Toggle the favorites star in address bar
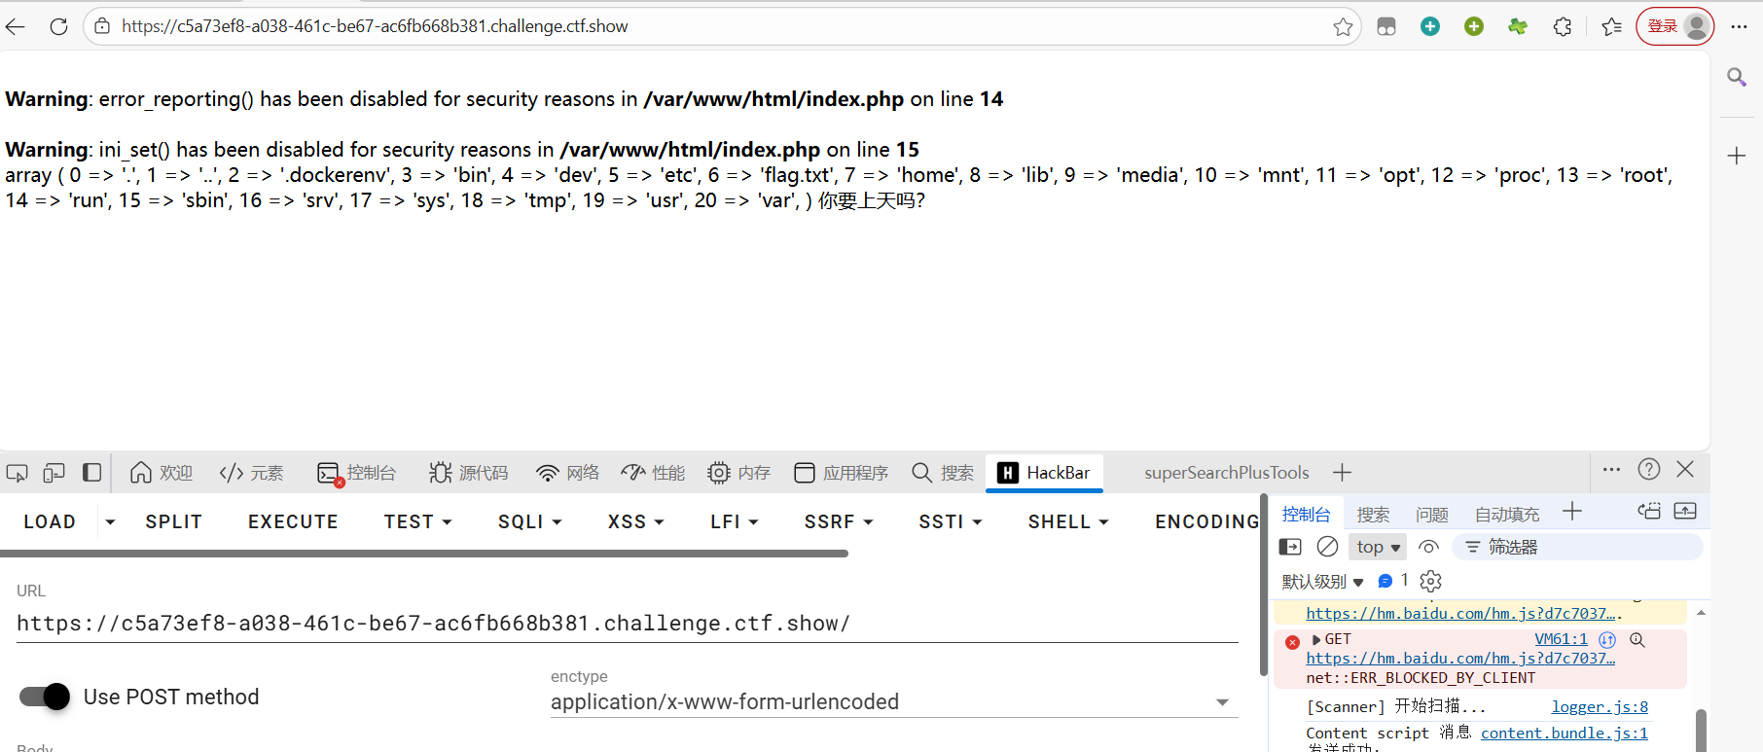Image resolution: width=1763 pixels, height=752 pixels. pyautogui.click(x=1342, y=26)
